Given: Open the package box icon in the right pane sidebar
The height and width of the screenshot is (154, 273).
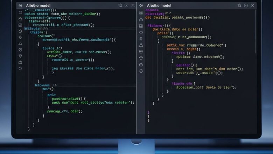Looking at the screenshot, I should point(141,64).
